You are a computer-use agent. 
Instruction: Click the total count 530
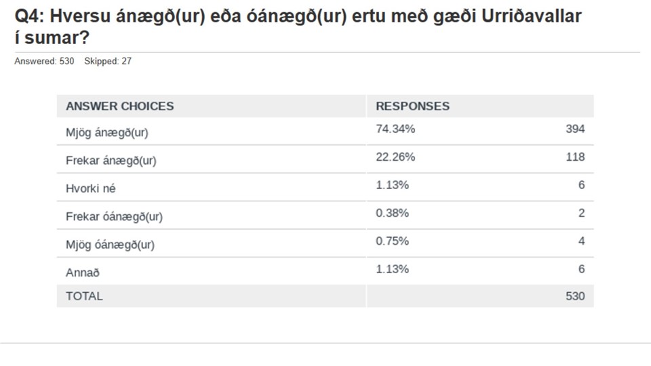click(x=575, y=296)
